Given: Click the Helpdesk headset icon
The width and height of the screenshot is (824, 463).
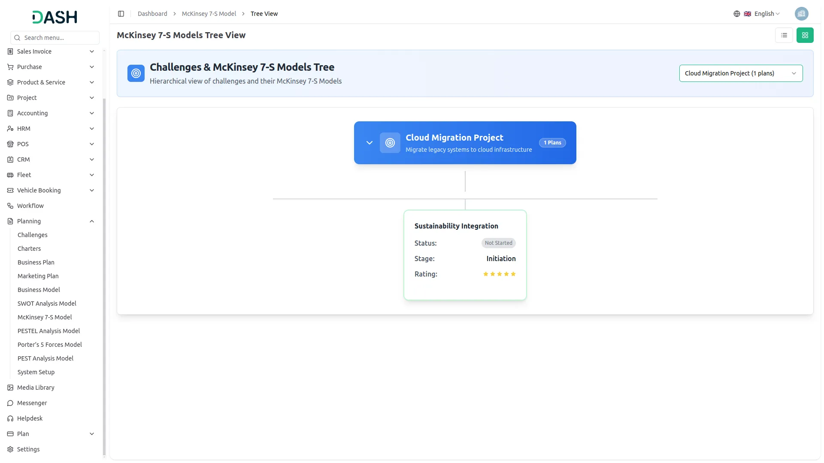Looking at the screenshot, I should click(10, 418).
